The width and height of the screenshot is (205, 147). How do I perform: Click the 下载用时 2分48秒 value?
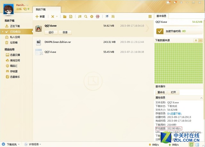172,125
